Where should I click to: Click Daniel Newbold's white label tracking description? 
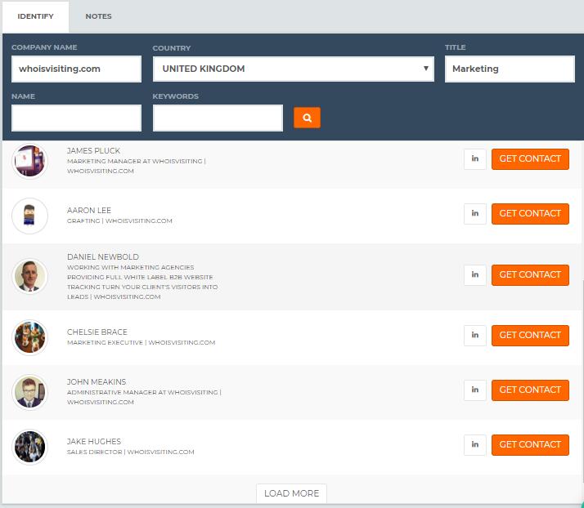(142, 282)
